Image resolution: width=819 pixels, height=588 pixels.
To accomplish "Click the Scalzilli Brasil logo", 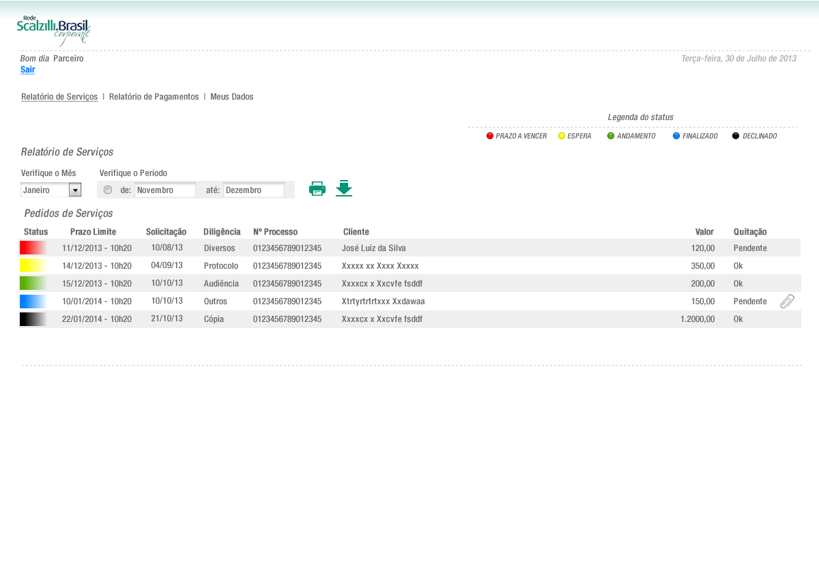I will coord(54,30).
